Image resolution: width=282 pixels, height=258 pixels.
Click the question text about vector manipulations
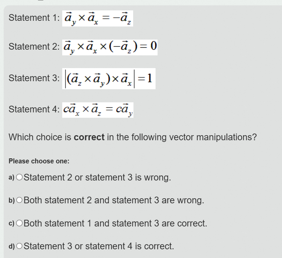pos(133,137)
